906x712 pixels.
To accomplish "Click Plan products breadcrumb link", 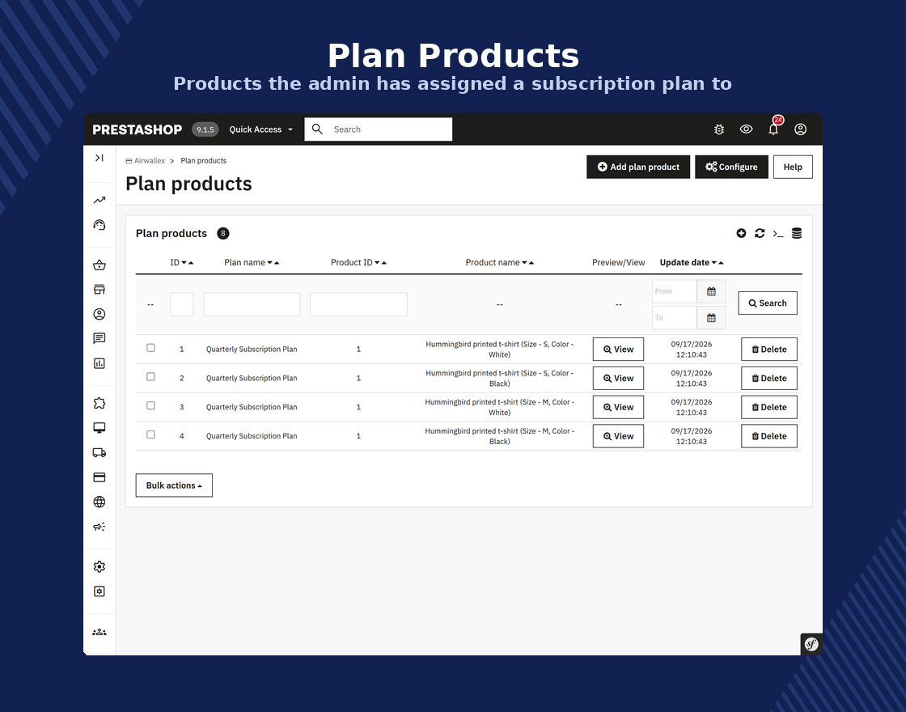I will click(x=203, y=161).
